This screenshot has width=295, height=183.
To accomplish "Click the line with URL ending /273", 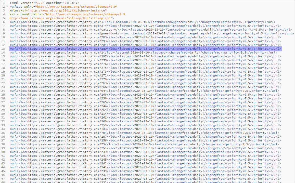I will coord(145,72).
